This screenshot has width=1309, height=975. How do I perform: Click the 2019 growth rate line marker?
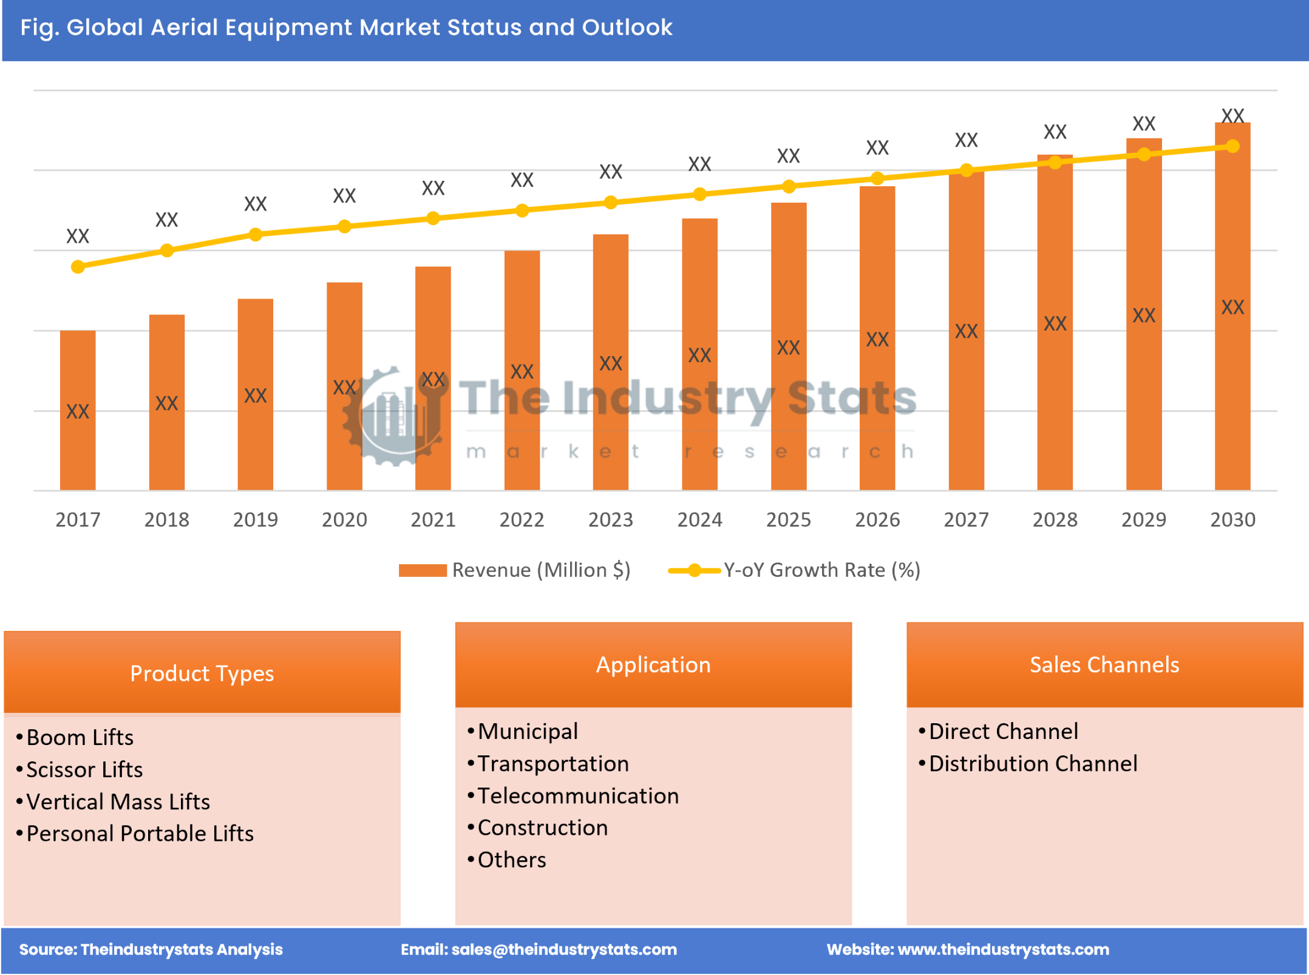256,235
